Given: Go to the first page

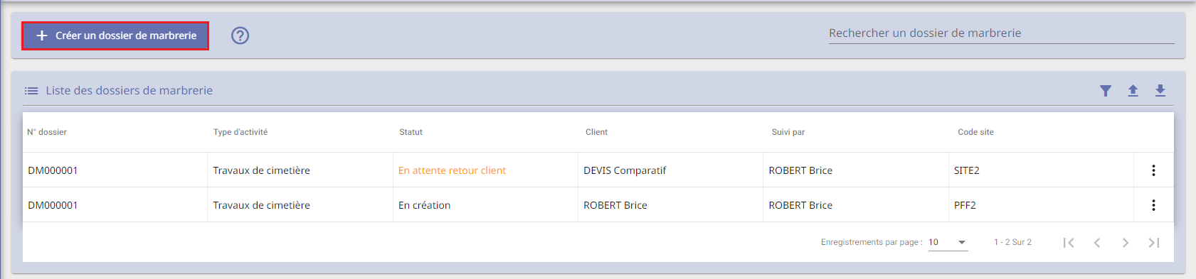Looking at the screenshot, I should (x=1069, y=243).
